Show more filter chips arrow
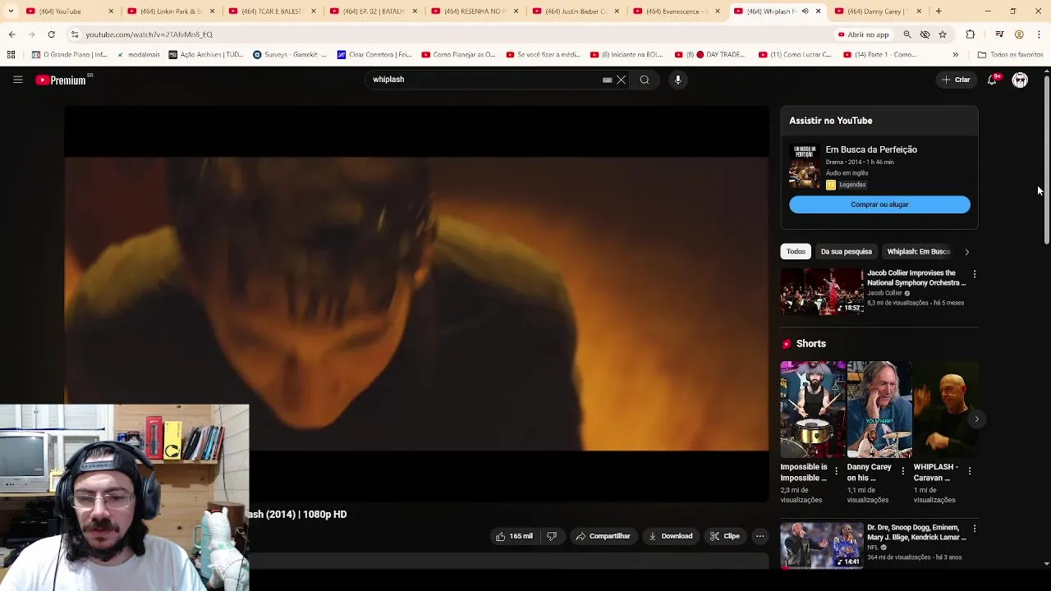Screen dimensions: 1051x591 pos(966,252)
